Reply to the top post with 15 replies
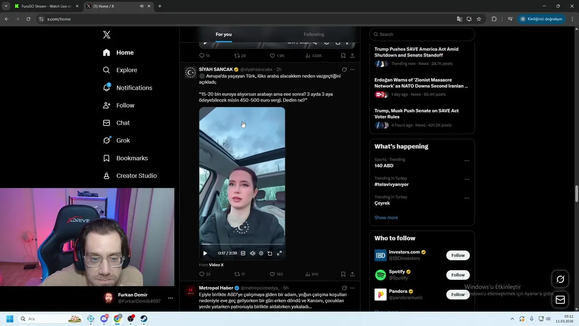Screen dimensions: 579x326 point(204,56)
